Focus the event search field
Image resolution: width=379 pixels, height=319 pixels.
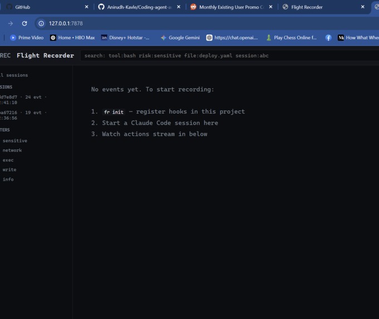click(x=230, y=56)
